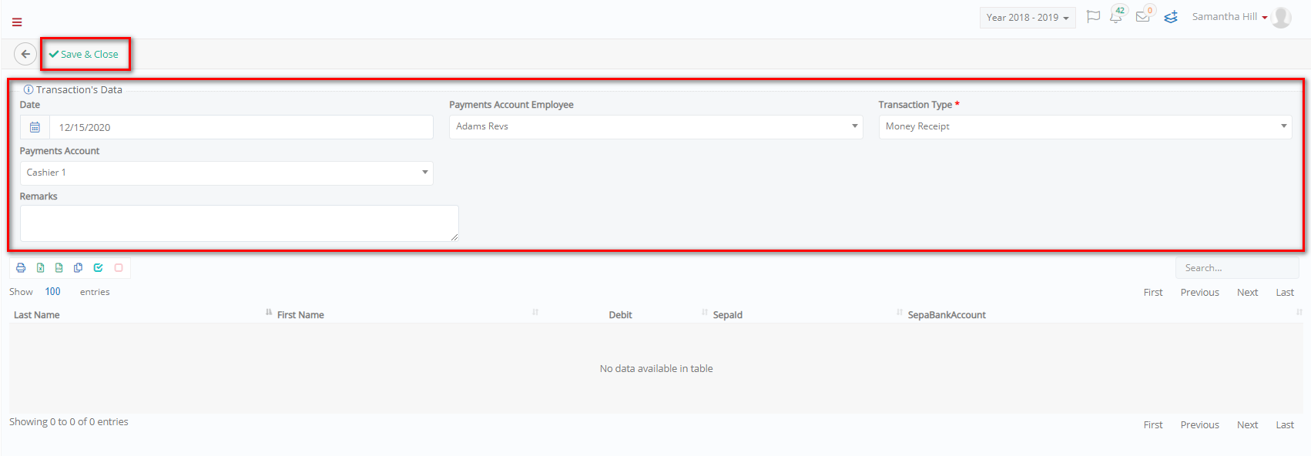Select all rows checkmark icon
1311x456 pixels.
pos(99,268)
